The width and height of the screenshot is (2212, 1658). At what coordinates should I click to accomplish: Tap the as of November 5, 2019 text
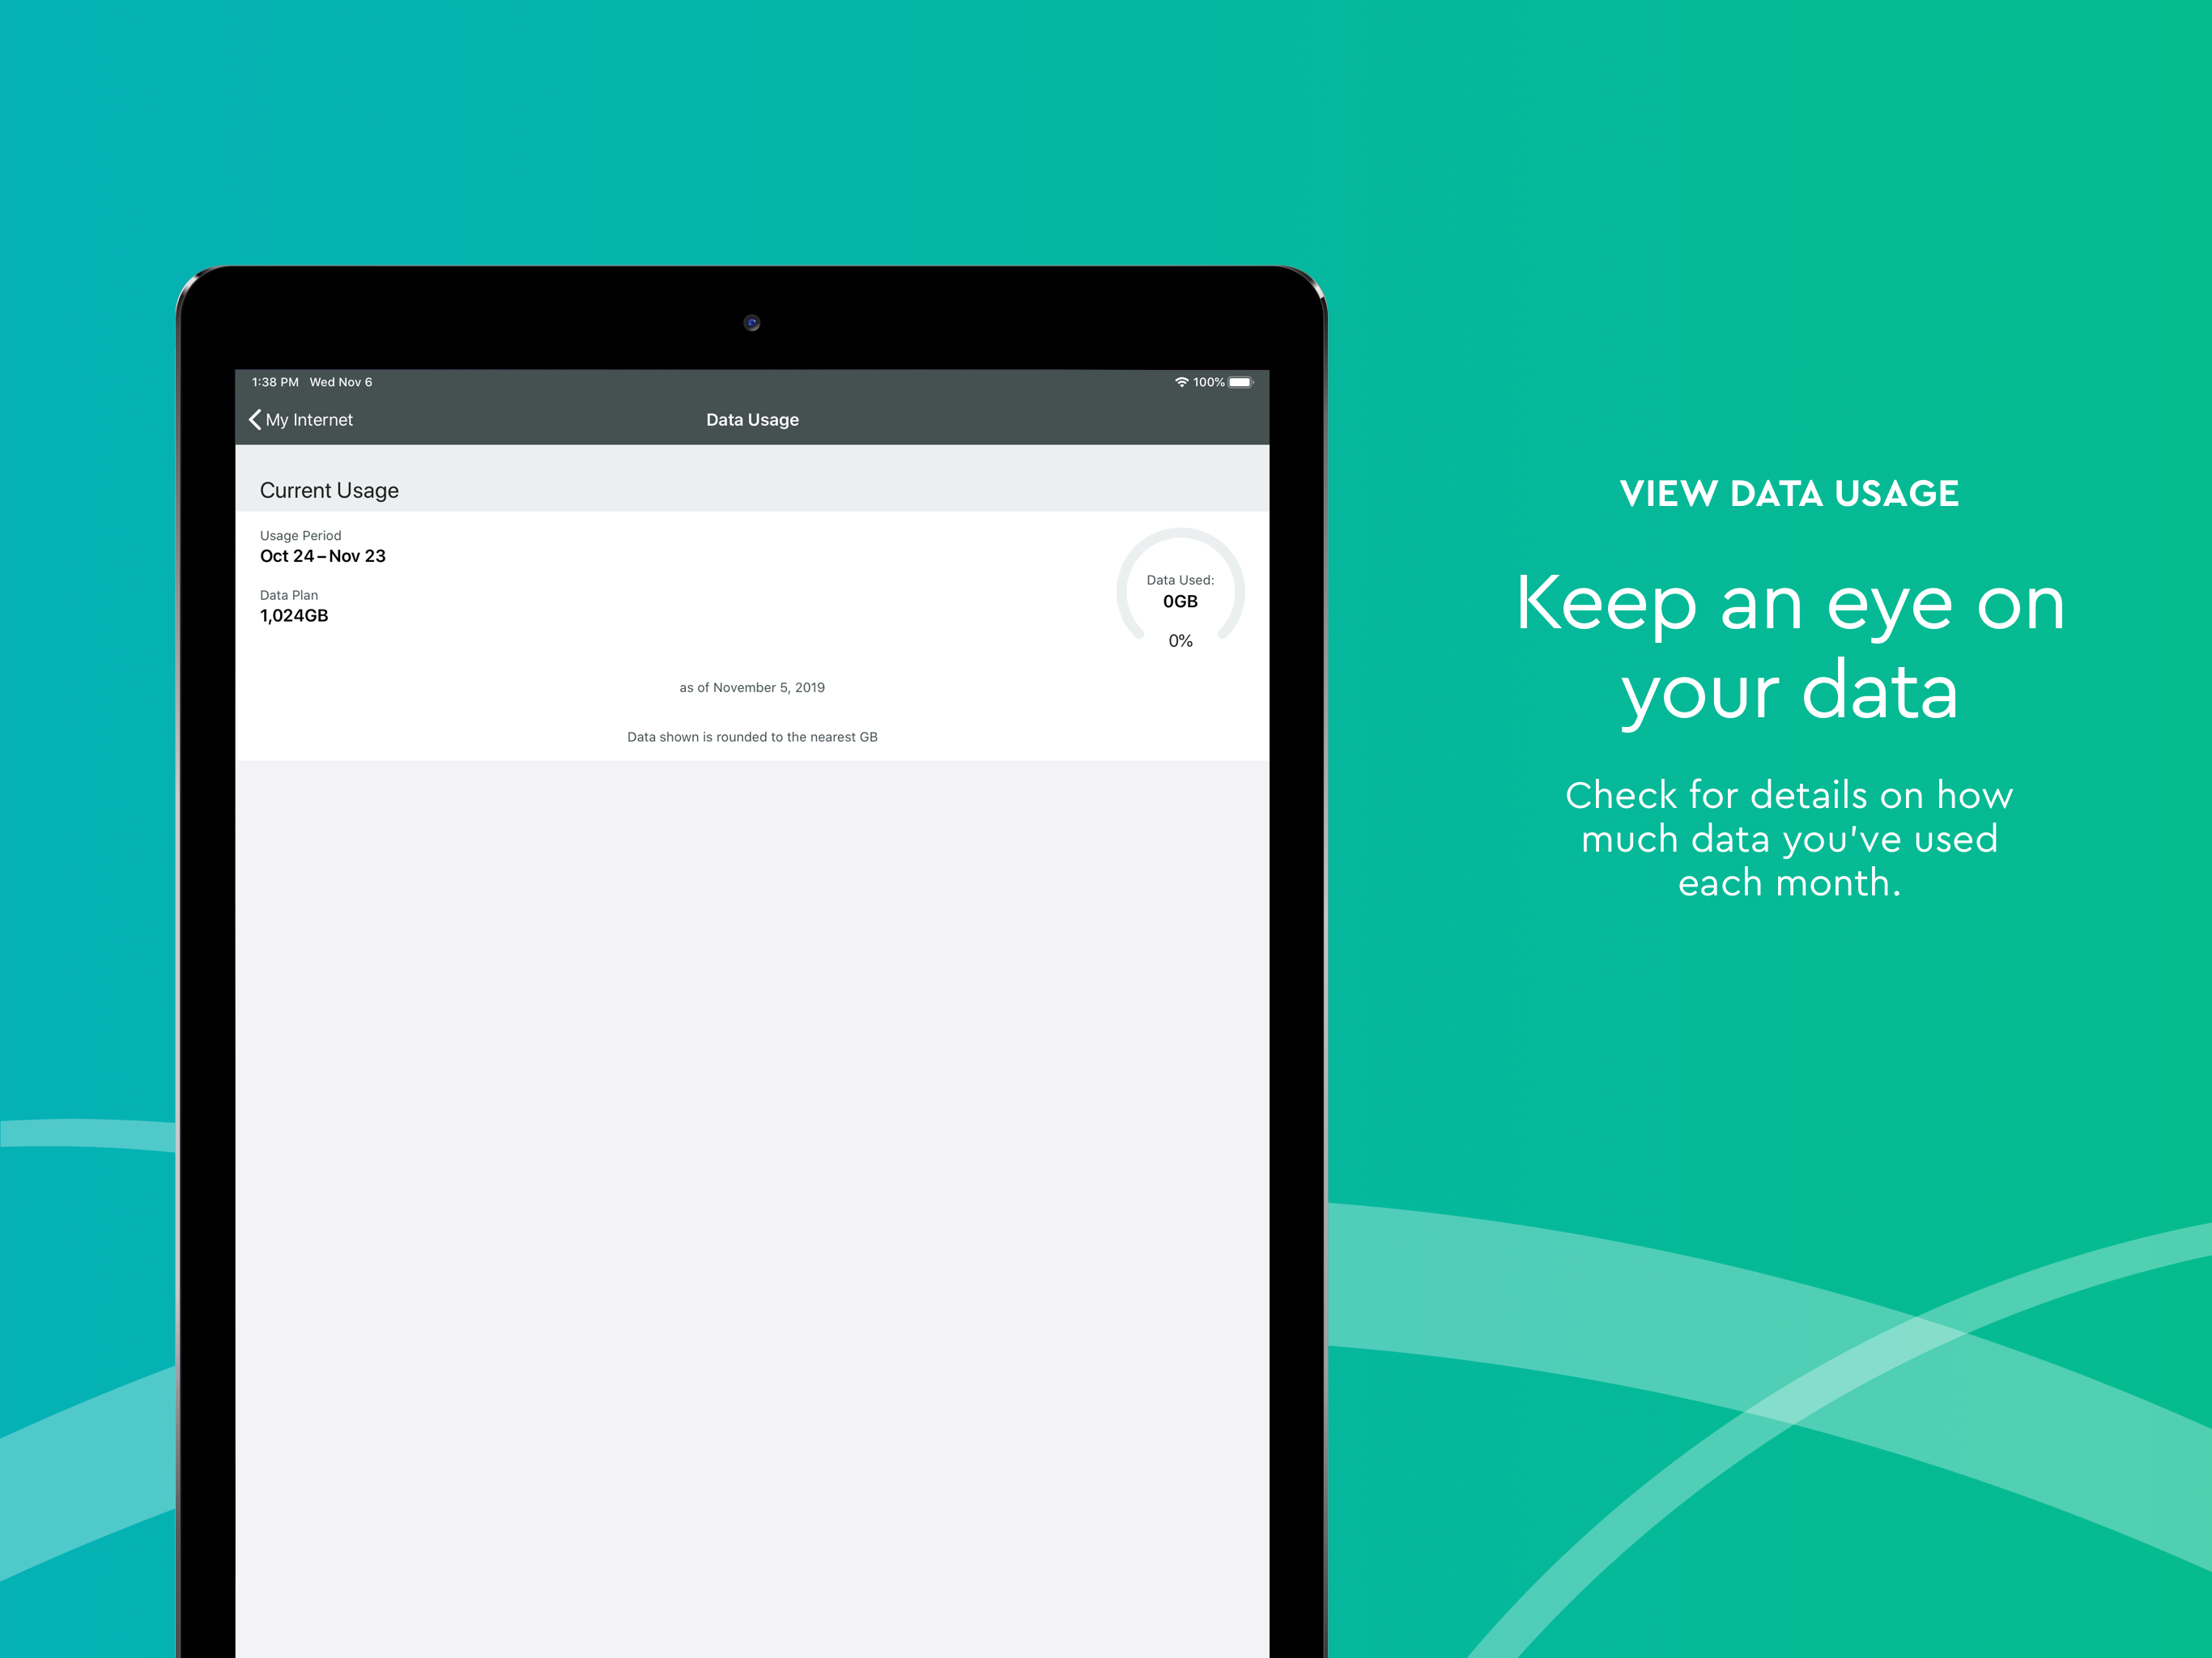pyautogui.click(x=752, y=688)
